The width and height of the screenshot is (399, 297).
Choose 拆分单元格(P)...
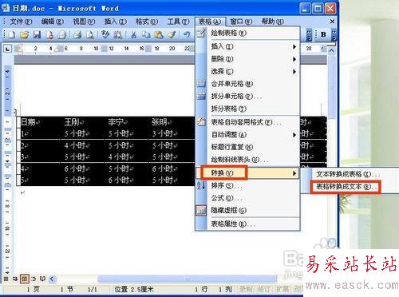(x=247, y=96)
